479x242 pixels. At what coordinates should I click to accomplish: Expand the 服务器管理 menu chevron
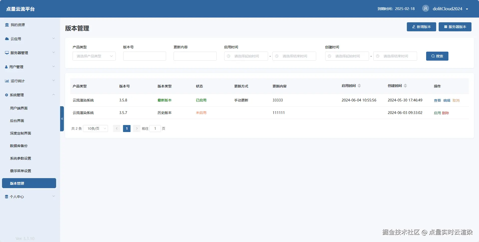(x=53, y=52)
